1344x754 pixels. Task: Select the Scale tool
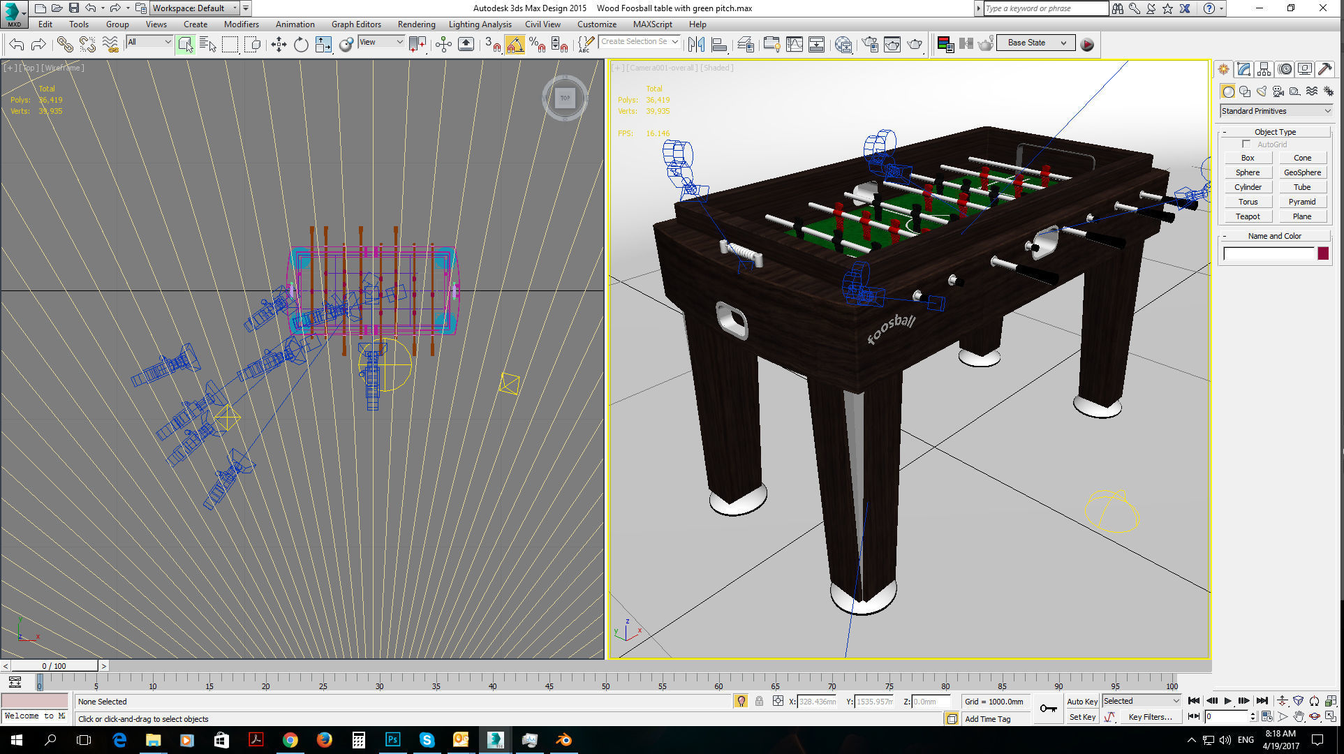tap(323, 45)
